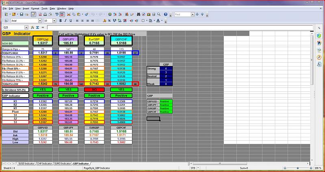Image resolution: width=325 pixels, height=172 pixels.
Task: Cut with the scissors icon
Action: 69,14
